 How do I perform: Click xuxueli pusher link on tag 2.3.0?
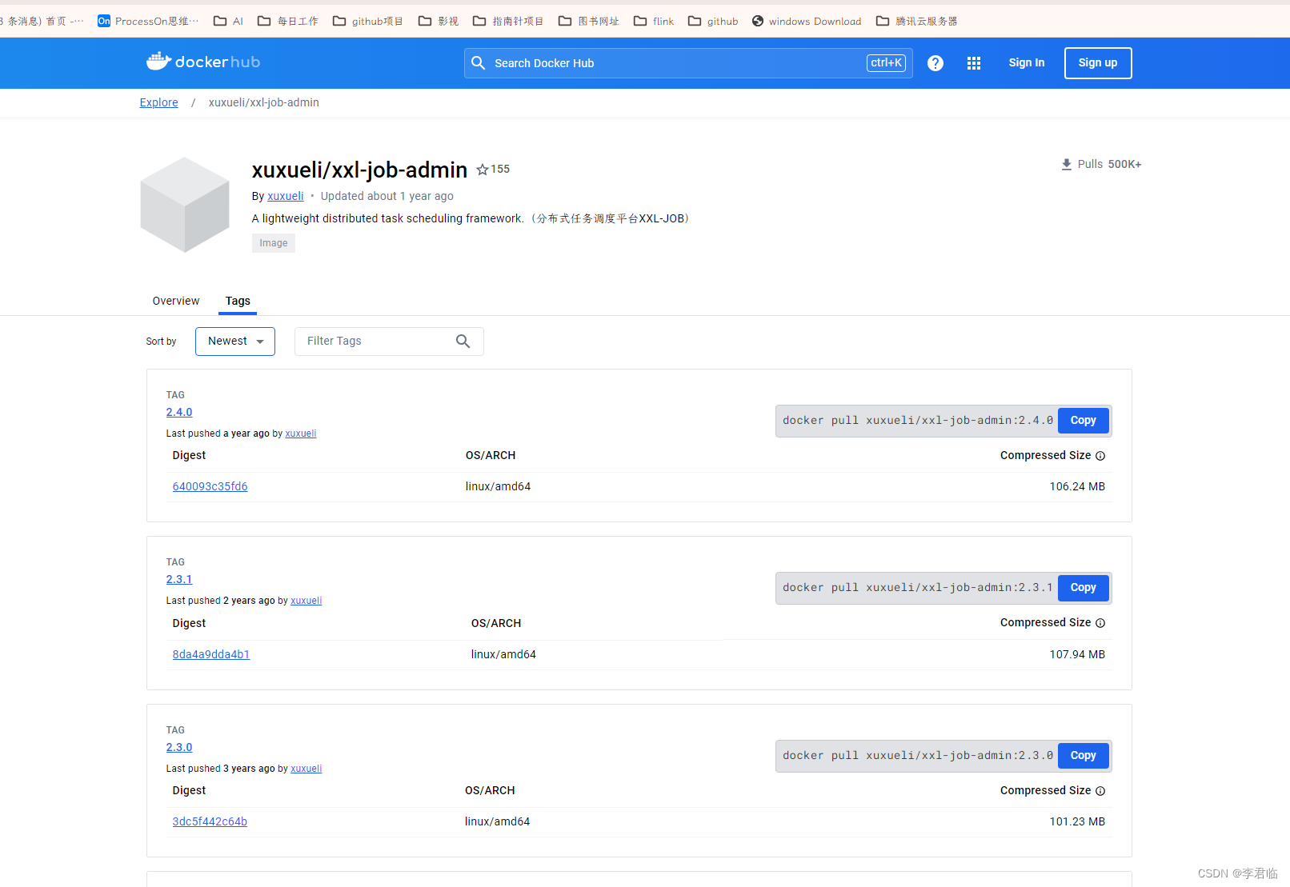click(306, 769)
